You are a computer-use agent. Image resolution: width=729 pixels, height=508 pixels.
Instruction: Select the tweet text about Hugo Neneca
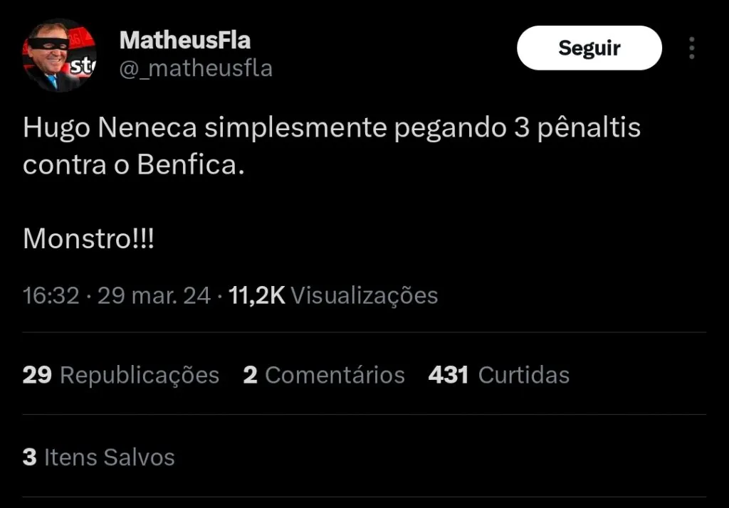(x=332, y=128)
